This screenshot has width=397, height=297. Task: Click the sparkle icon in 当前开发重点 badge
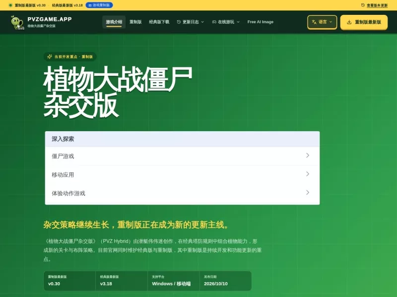pos(50,56)
